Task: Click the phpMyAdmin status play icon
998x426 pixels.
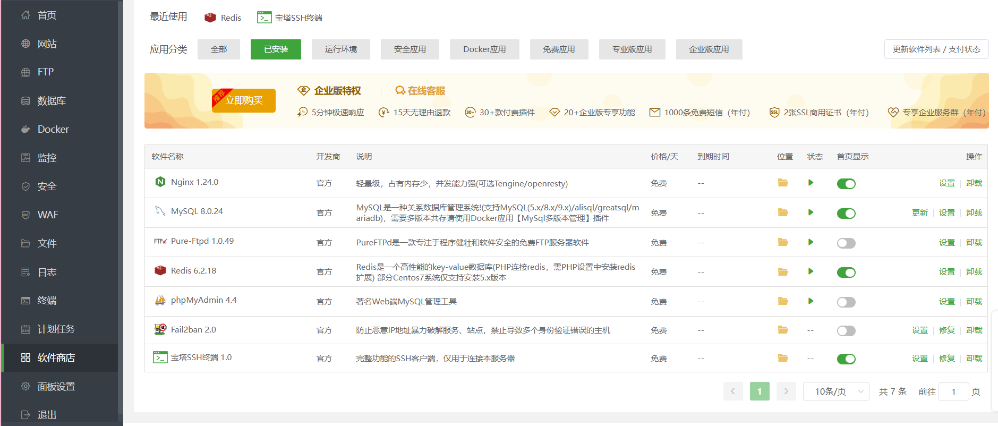Action: (811, 301)
